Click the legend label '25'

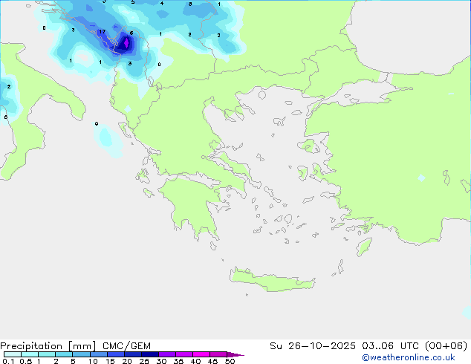(x=144, y=361)
